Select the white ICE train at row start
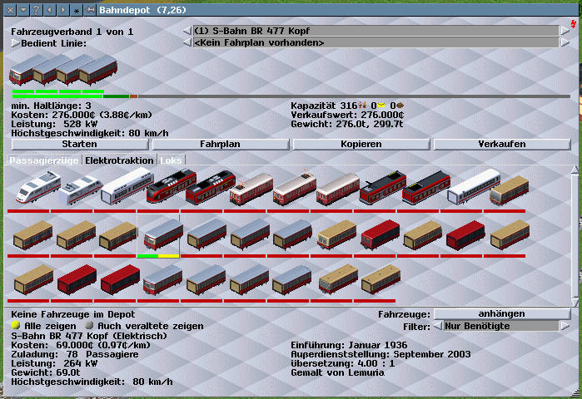The height and width of the screenshot is (399, 582). [x=31, y=190]
